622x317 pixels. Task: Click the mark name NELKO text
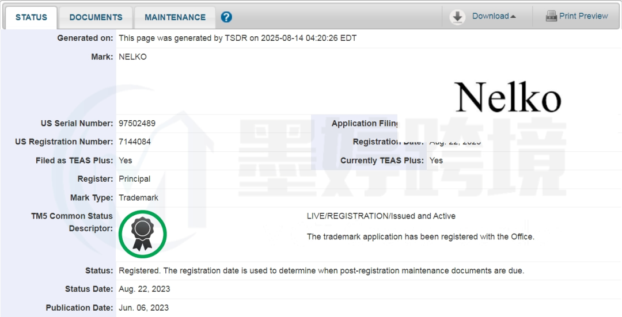click(132, 56)
